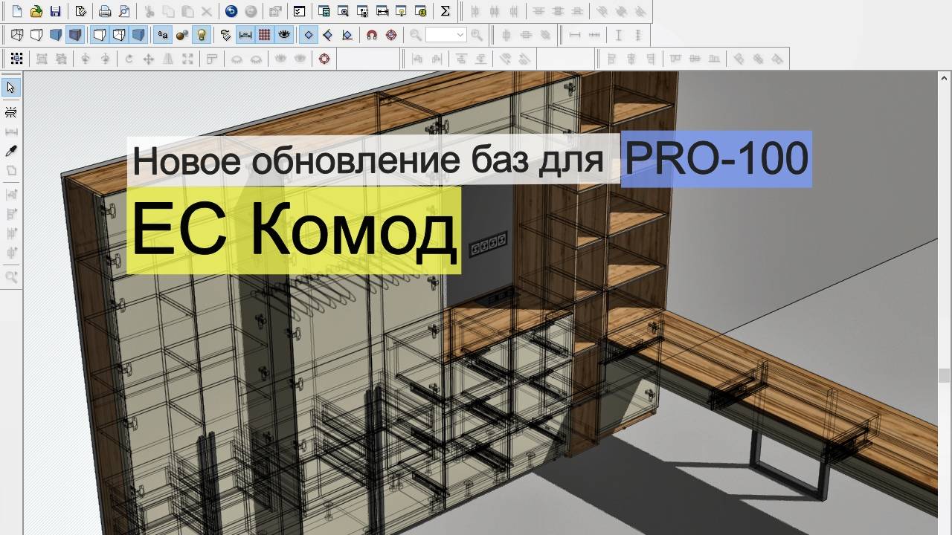Open the project properties document icon
Viewport: 952px width, 535px height.
point(80,11)
